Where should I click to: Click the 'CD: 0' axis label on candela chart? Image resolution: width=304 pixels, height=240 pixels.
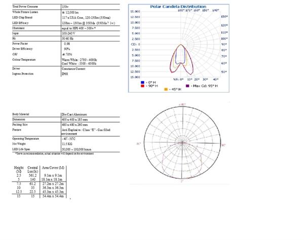(135, 45)
